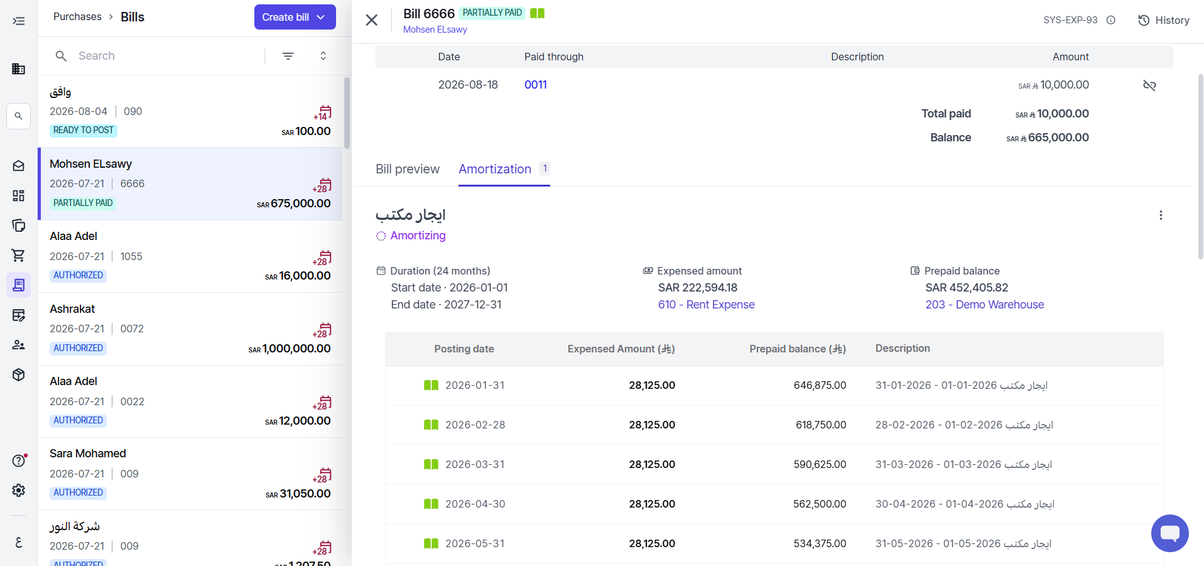Image resolution: width=1204 pixels, height=566 pixels.
Task: Click in the bills Search field
Action: click(166, 56)
